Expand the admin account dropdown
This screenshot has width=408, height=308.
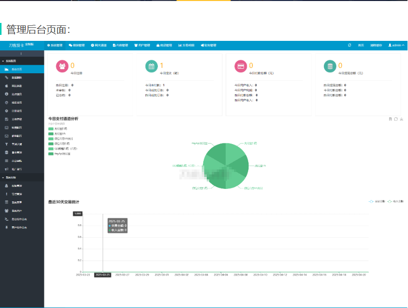pyautogui.click(x=398, y=45)
